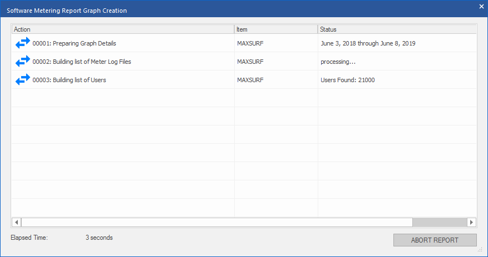Viewport: 488px width, 257px height.
Task: Click the arrows icon for Building list of Users
Action: (23, 80)
